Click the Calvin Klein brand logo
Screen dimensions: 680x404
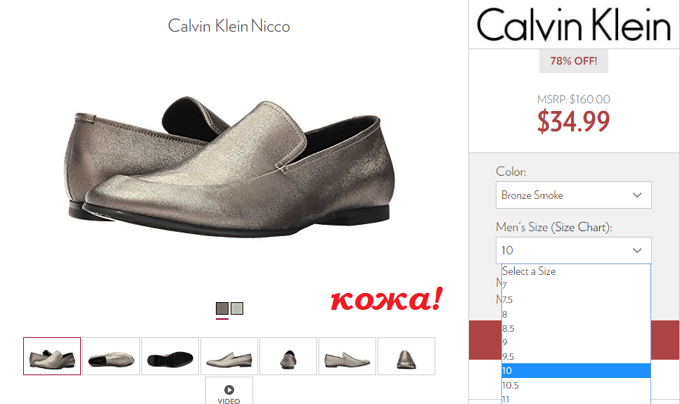(573, 25)
